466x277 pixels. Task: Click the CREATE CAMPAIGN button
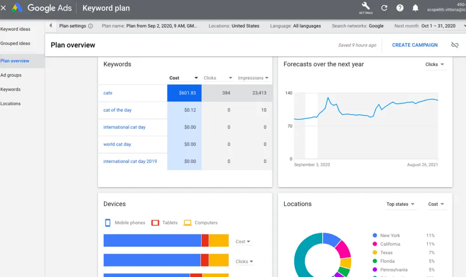click(x=415, y=45)
